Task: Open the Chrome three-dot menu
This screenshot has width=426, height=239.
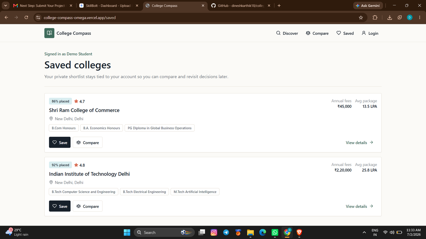Action: click(x=420, y=18)
